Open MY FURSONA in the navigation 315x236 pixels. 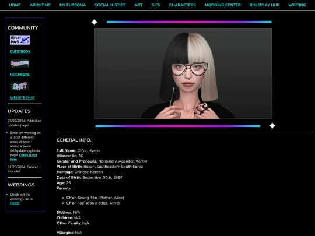(72, 5)
